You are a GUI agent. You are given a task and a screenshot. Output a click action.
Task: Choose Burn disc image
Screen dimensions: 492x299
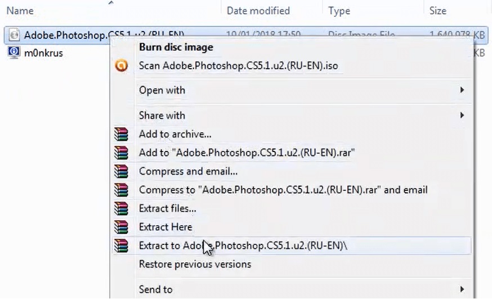point(176,47)
